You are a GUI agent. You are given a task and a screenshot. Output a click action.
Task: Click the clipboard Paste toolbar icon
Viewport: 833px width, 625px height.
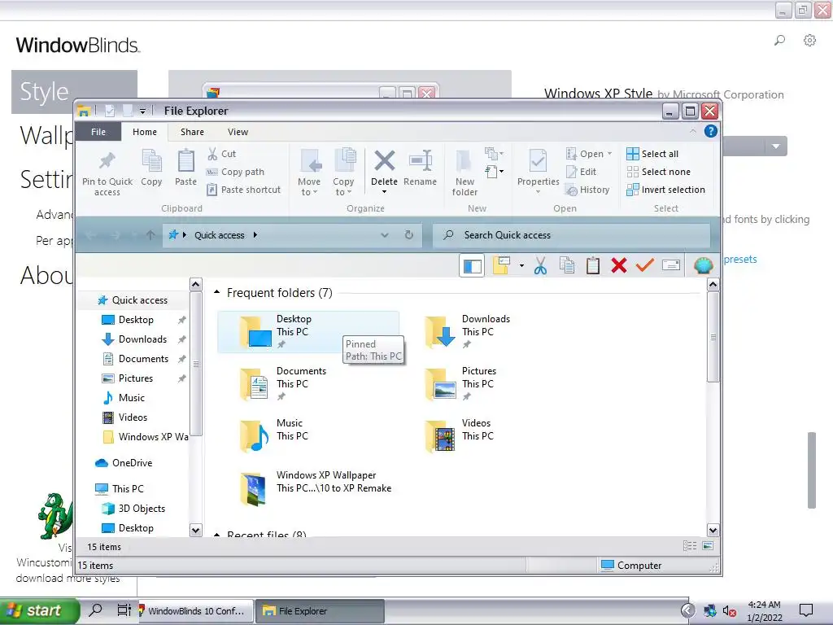[x=593, y=265]
